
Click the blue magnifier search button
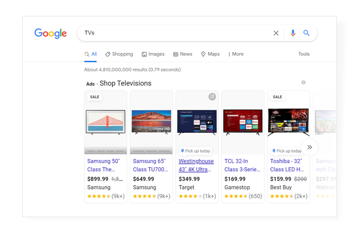coord(306,33)
